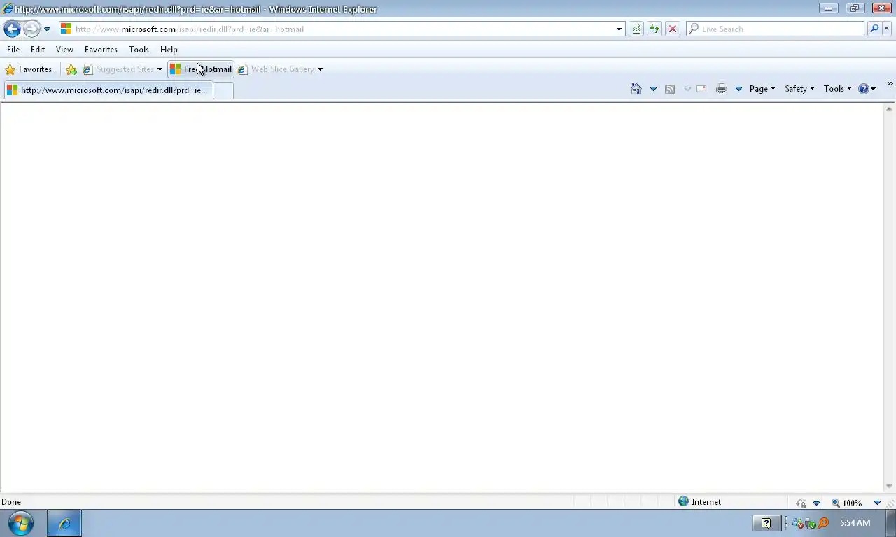This screenshot has height=537, width=896.
Task: Open the Favorites star button
Action: [29, 69]
